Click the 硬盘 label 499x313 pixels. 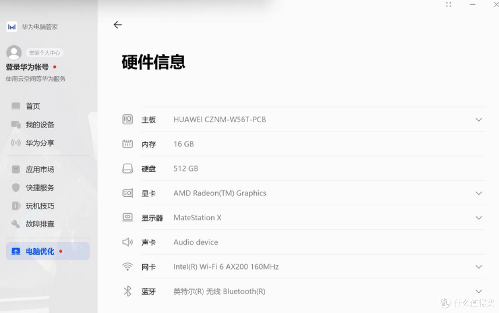(x=149, y=169)
